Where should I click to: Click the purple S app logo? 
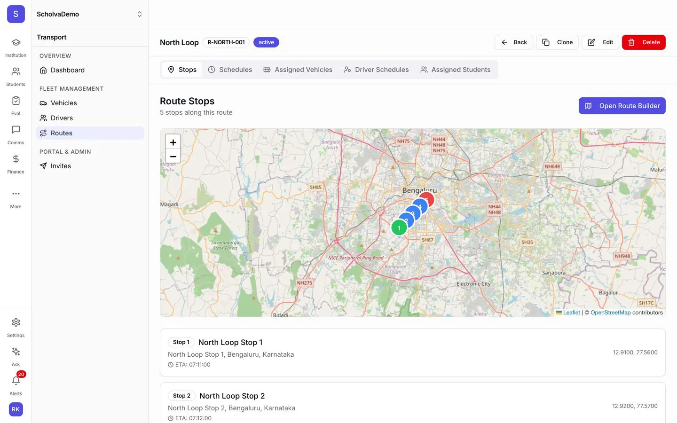pos(16,14)
